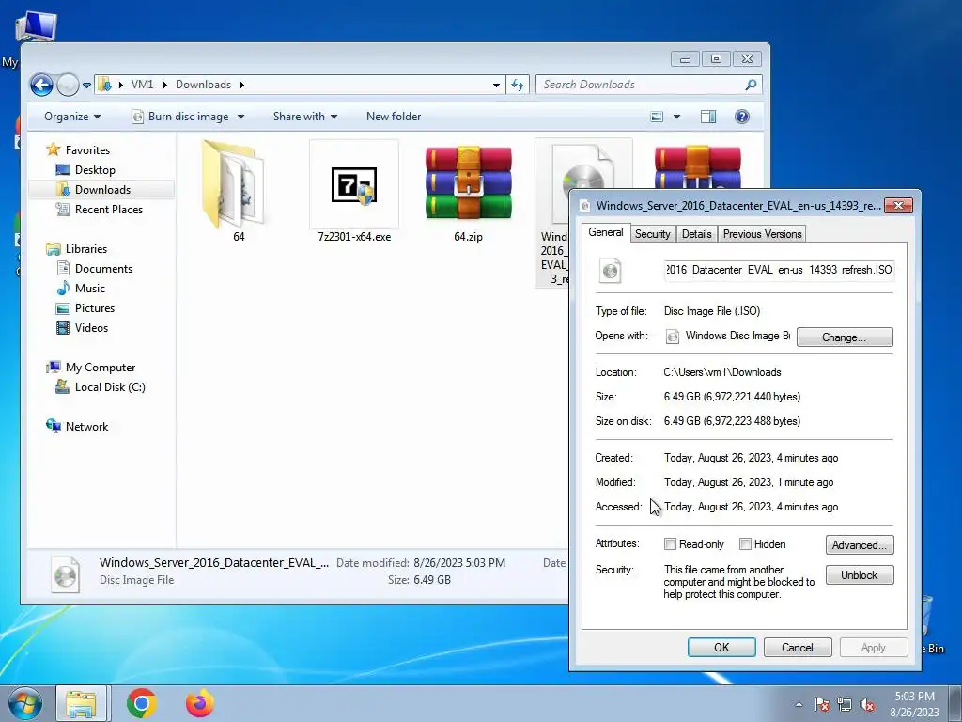This screenshot has width=962, height=722.
Task: Launch Firefox from the taskbar
Action: point(200,704)
